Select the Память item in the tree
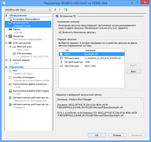Screen dimensions: 151x142 17,29
